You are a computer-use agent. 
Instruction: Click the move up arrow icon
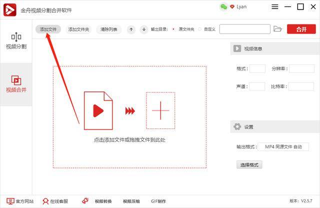131,29
